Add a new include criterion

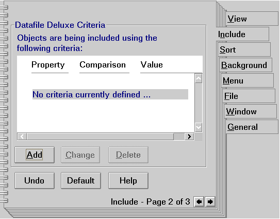[x=35, y=155]
